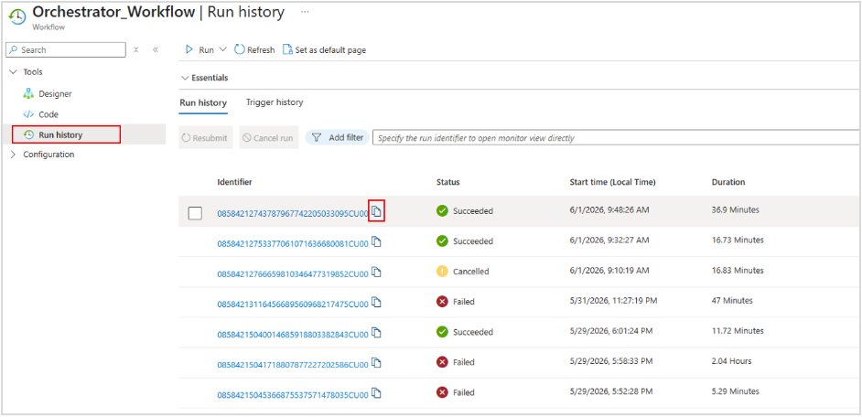Click the Set as default page icon
The width and height of the screenshot is (862, 417).
click(287, 49)
